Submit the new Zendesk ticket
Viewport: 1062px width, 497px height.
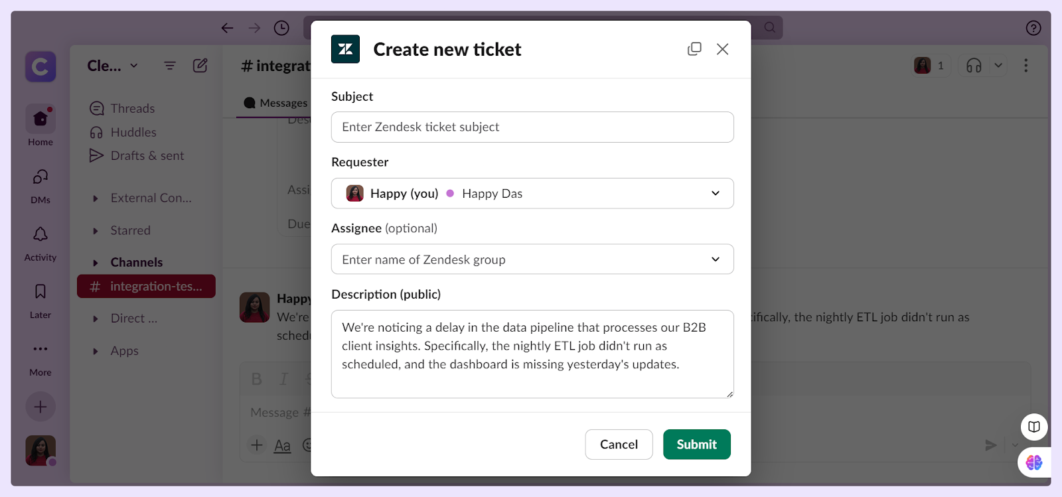click(x=697, y=445)
